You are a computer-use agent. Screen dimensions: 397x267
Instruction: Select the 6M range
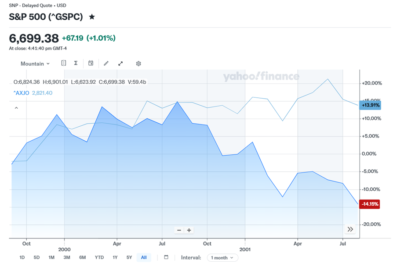[x=82, y=257]
